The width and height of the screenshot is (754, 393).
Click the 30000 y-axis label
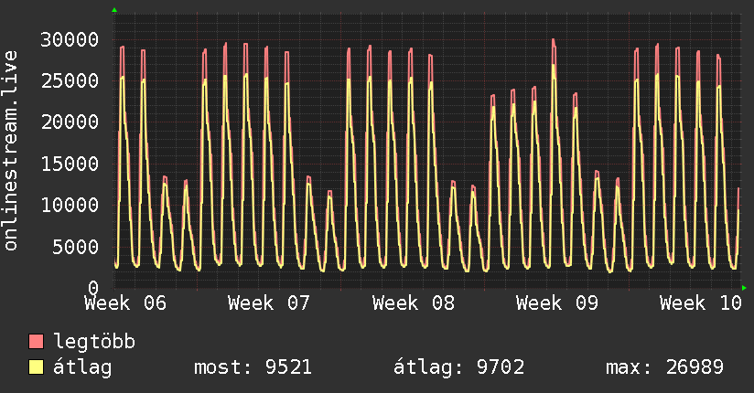coord(70,39)
